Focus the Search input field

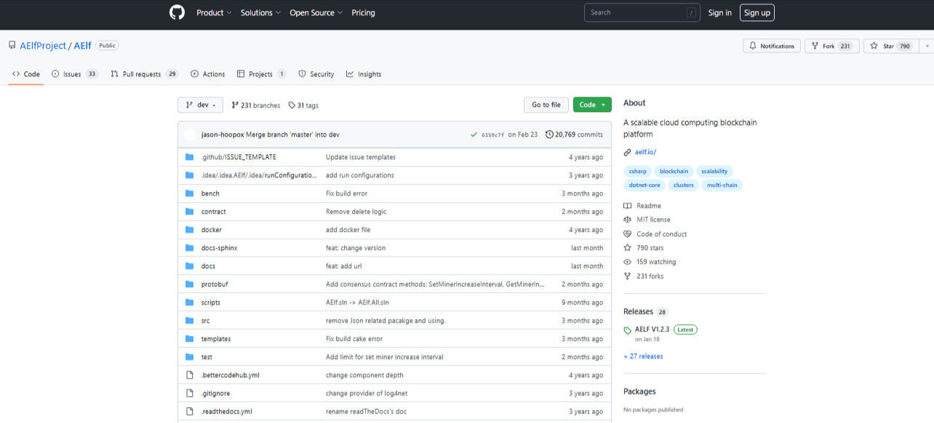pyautogui.click(x=642, y=12)
